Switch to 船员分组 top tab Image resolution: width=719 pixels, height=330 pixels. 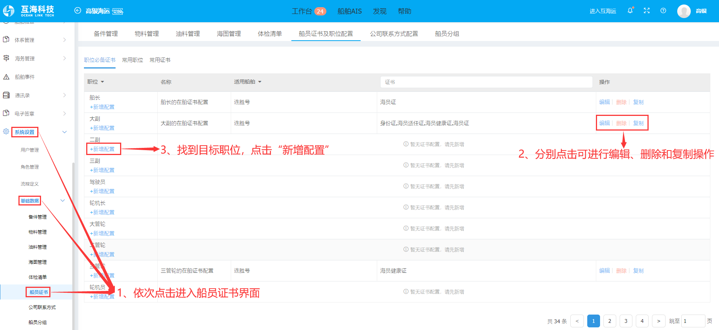[447, 33]
